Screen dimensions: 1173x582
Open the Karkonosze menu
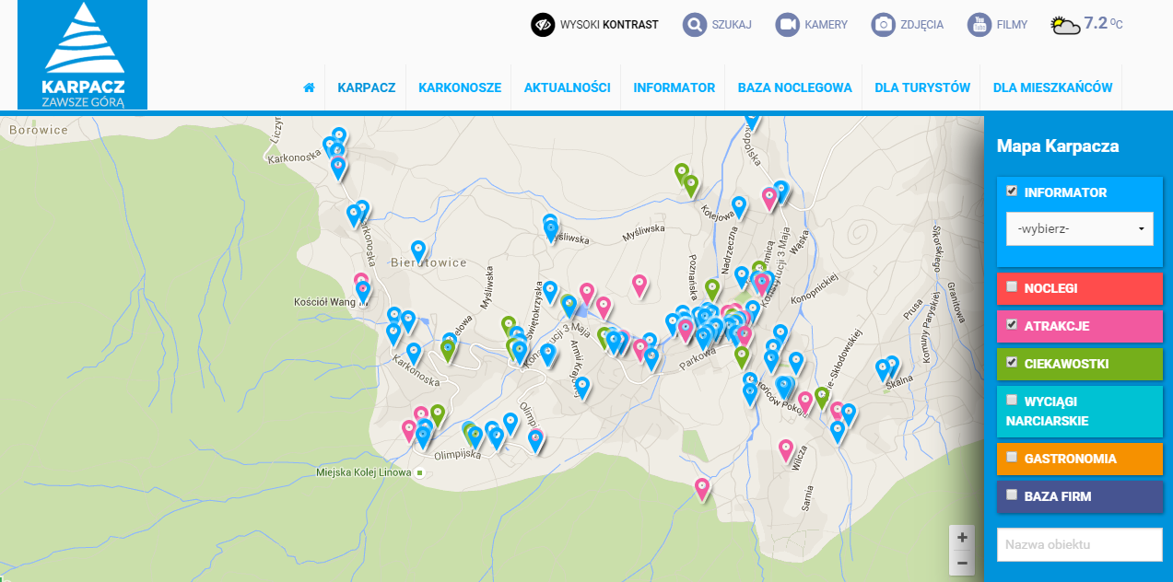click(x=460, y=87)
